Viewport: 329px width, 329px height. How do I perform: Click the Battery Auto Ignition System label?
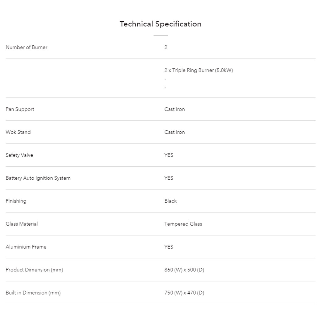coord(38,178)
